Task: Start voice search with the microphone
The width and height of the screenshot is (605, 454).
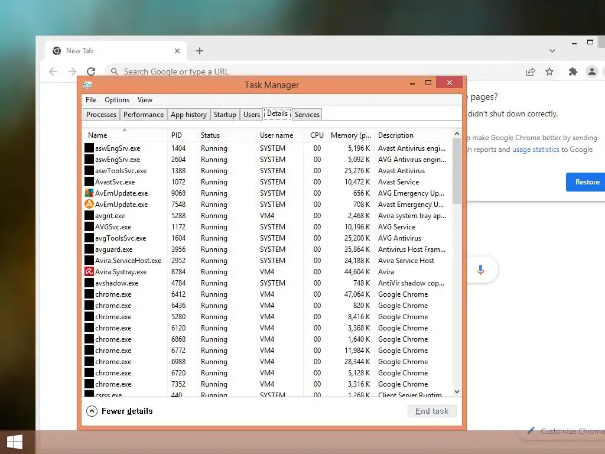Action: pos(480,270)
